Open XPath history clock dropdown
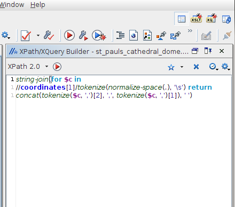235x207 pixels. (214, 67)
